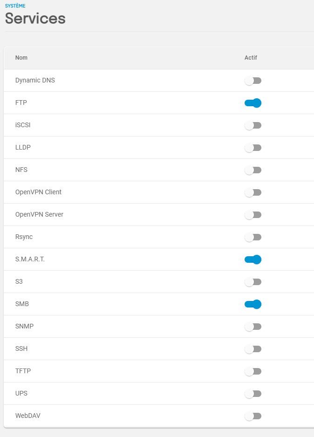This screenshot has height=437, width=314.
Task: Turn on the SNMP service
Action: tap(253, 327)
